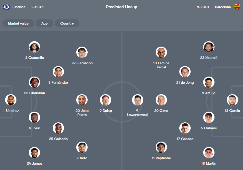
Task: Click the Barcelona club crest
Action: pyautogui.click(x=237, y=7)
